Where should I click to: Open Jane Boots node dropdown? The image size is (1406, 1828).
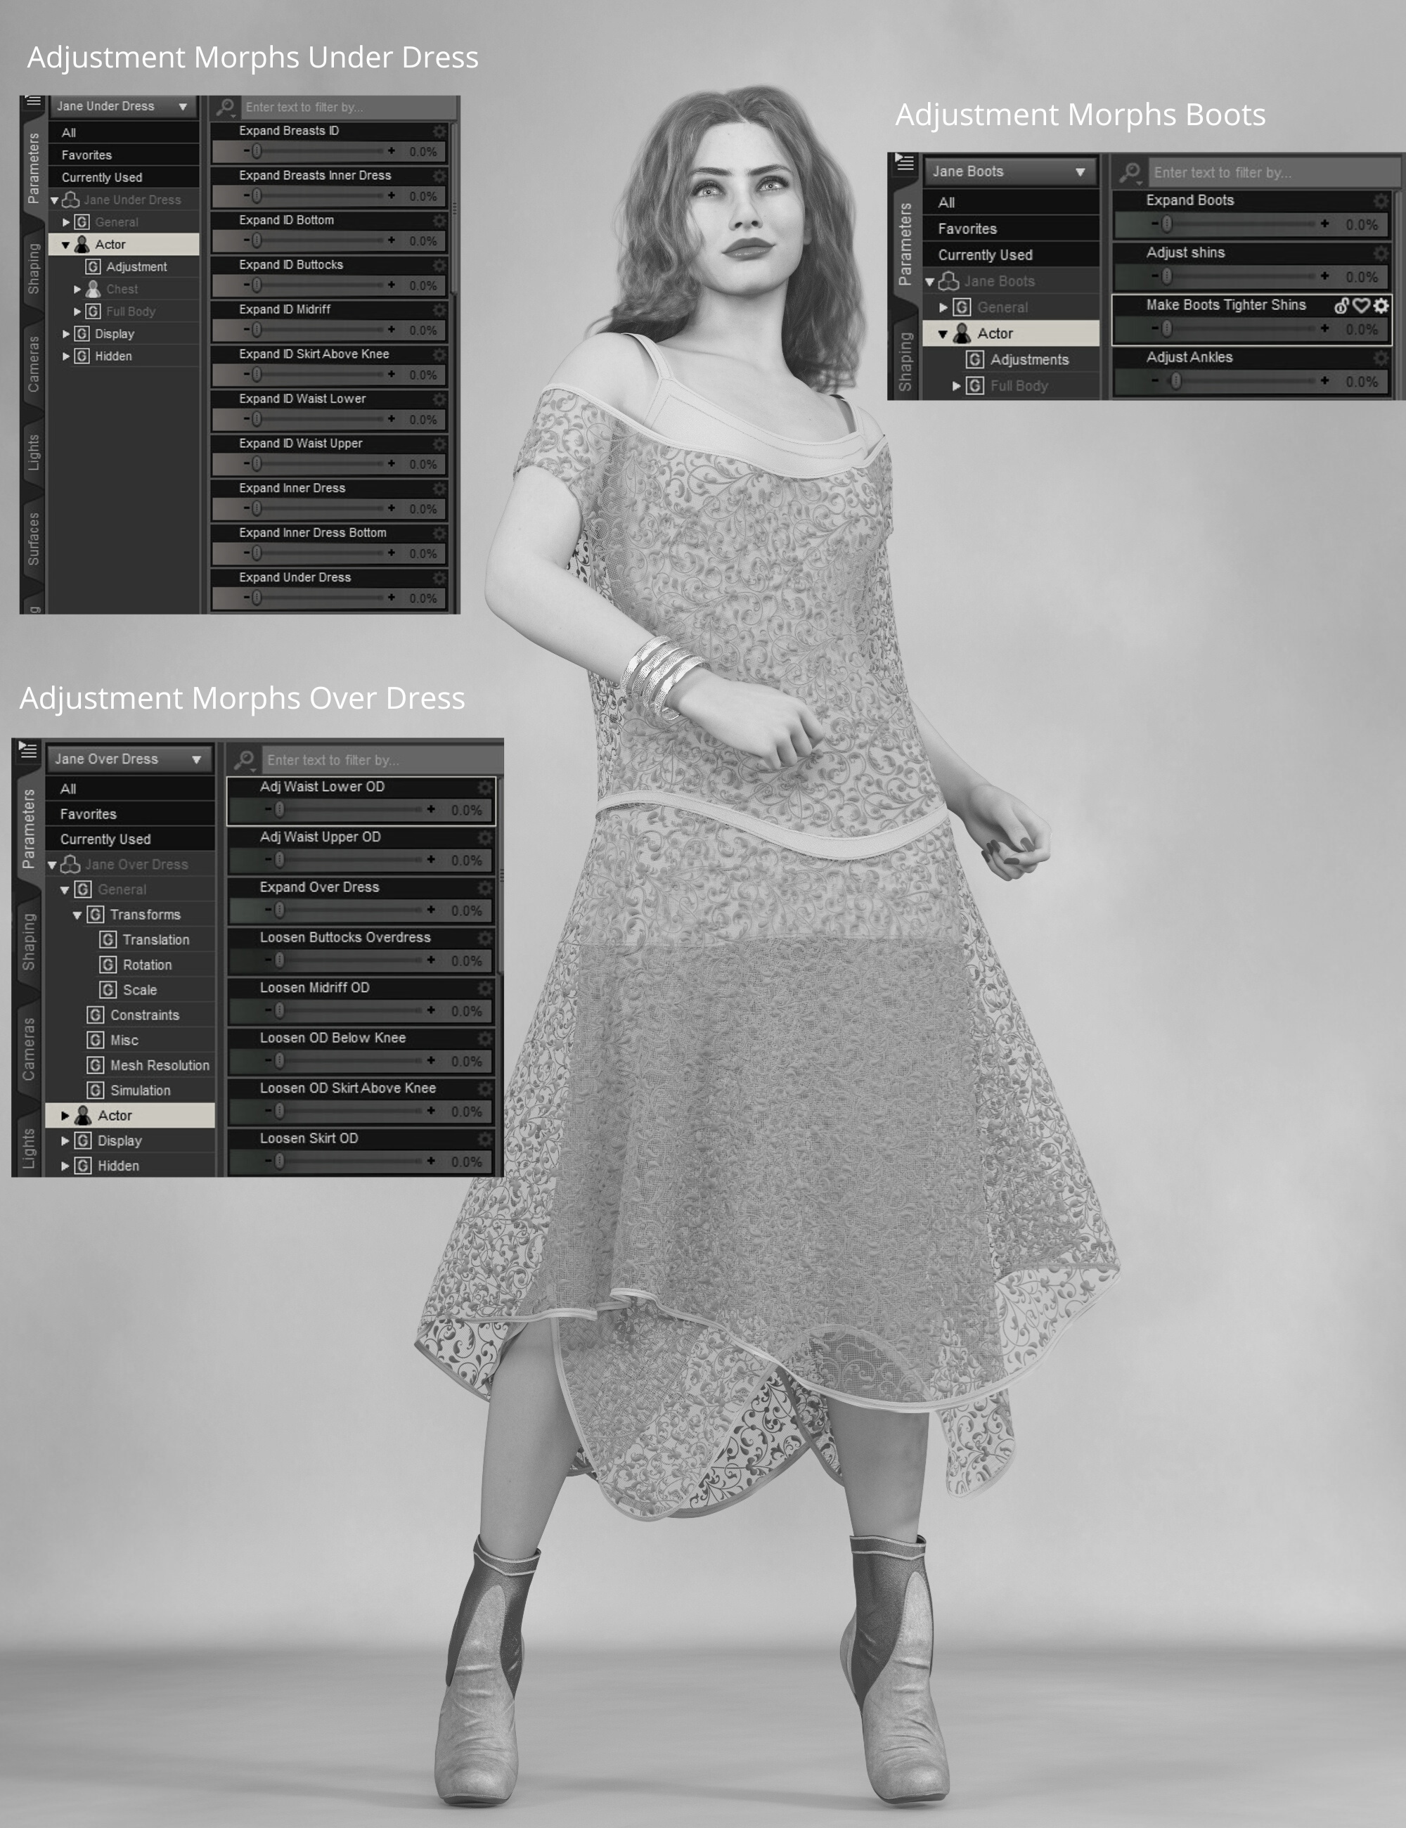coord(1010,172)
